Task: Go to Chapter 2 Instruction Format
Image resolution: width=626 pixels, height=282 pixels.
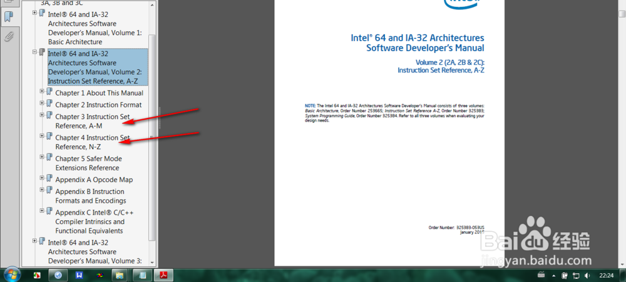Action: [98, 105]
